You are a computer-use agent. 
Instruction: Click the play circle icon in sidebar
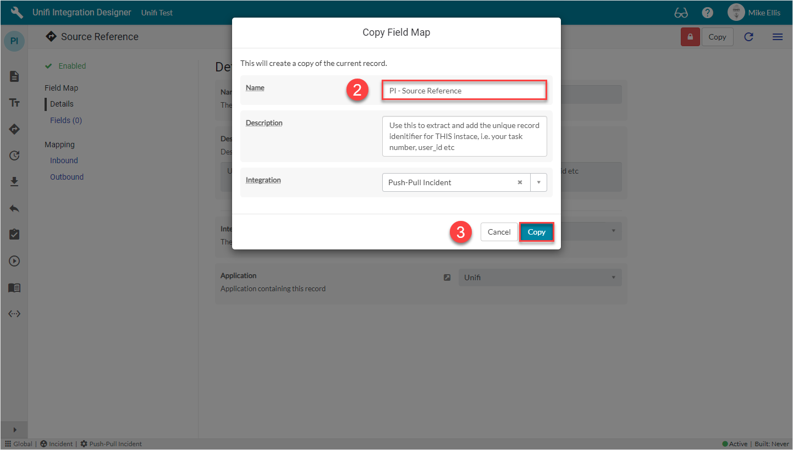click(x=14, y=261)
